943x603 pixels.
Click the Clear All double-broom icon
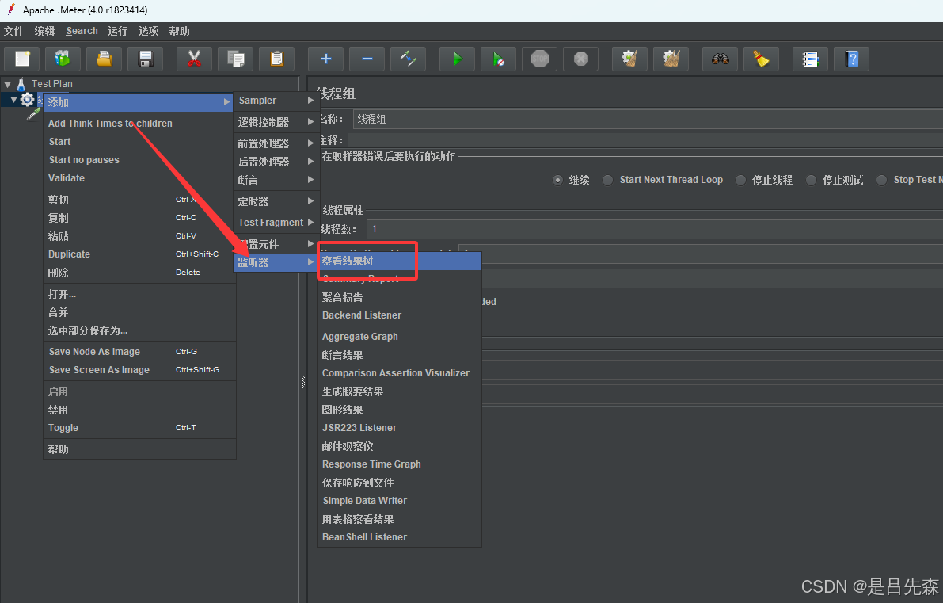tap(671, 59)
